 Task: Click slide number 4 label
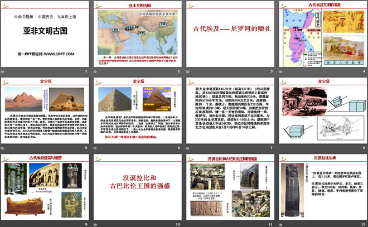click(x=364, y=71)
